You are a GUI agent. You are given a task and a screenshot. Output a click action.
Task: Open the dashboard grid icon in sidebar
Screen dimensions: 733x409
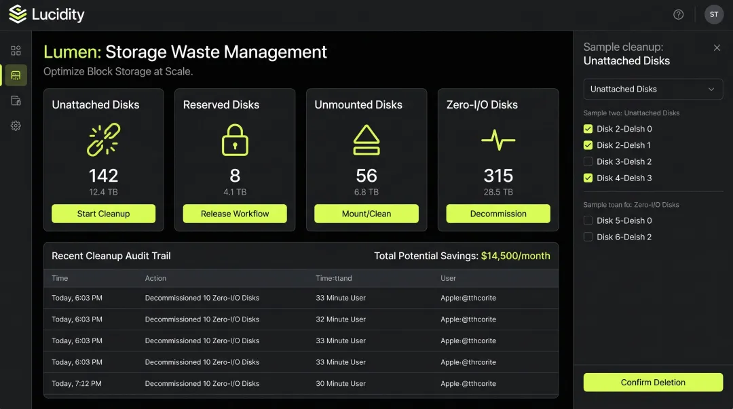pos(16,50)
